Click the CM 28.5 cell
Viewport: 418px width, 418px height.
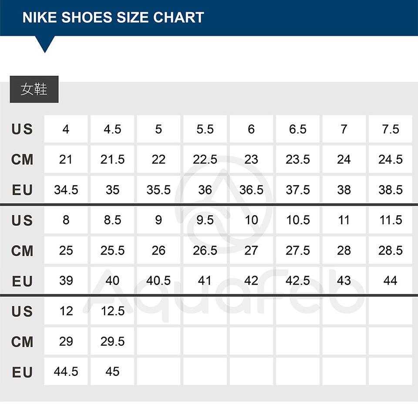(x=390, y=250)
